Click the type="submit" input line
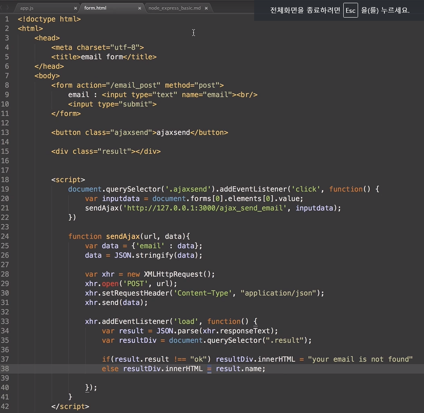This screenshot has width=424, height=413. (x=112, y=104)
